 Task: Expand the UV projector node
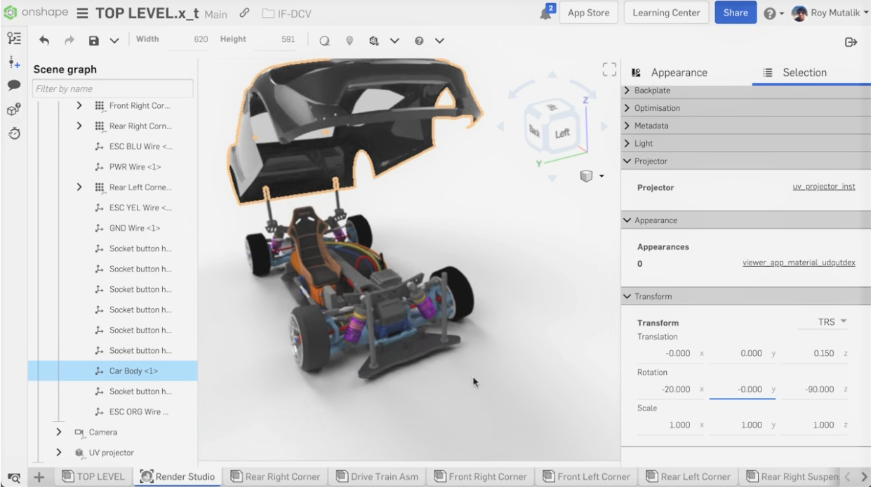click(60, 453)
